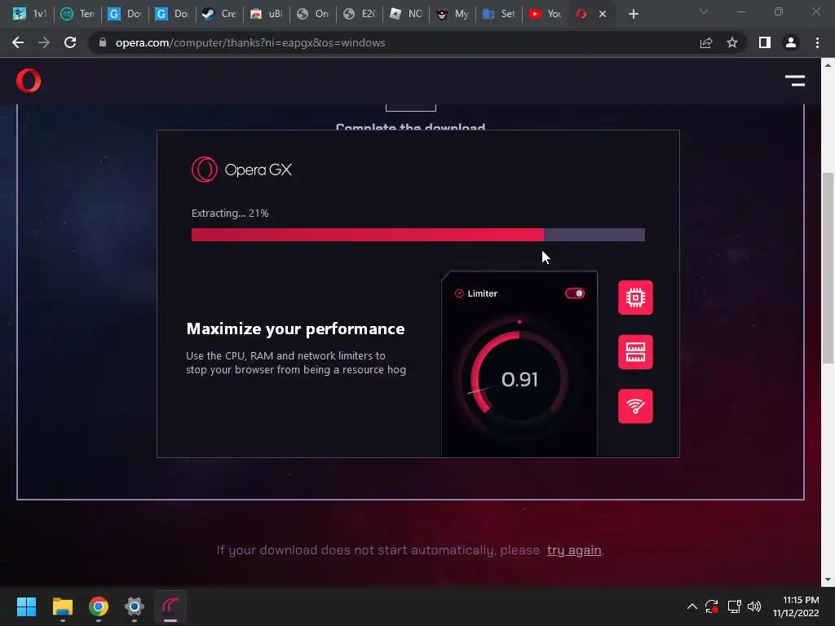The height and width of the screenshot is (626, 835).
Task: Click the RAM limiter icon
Action: pyautogui.click(x=635, y=352)
